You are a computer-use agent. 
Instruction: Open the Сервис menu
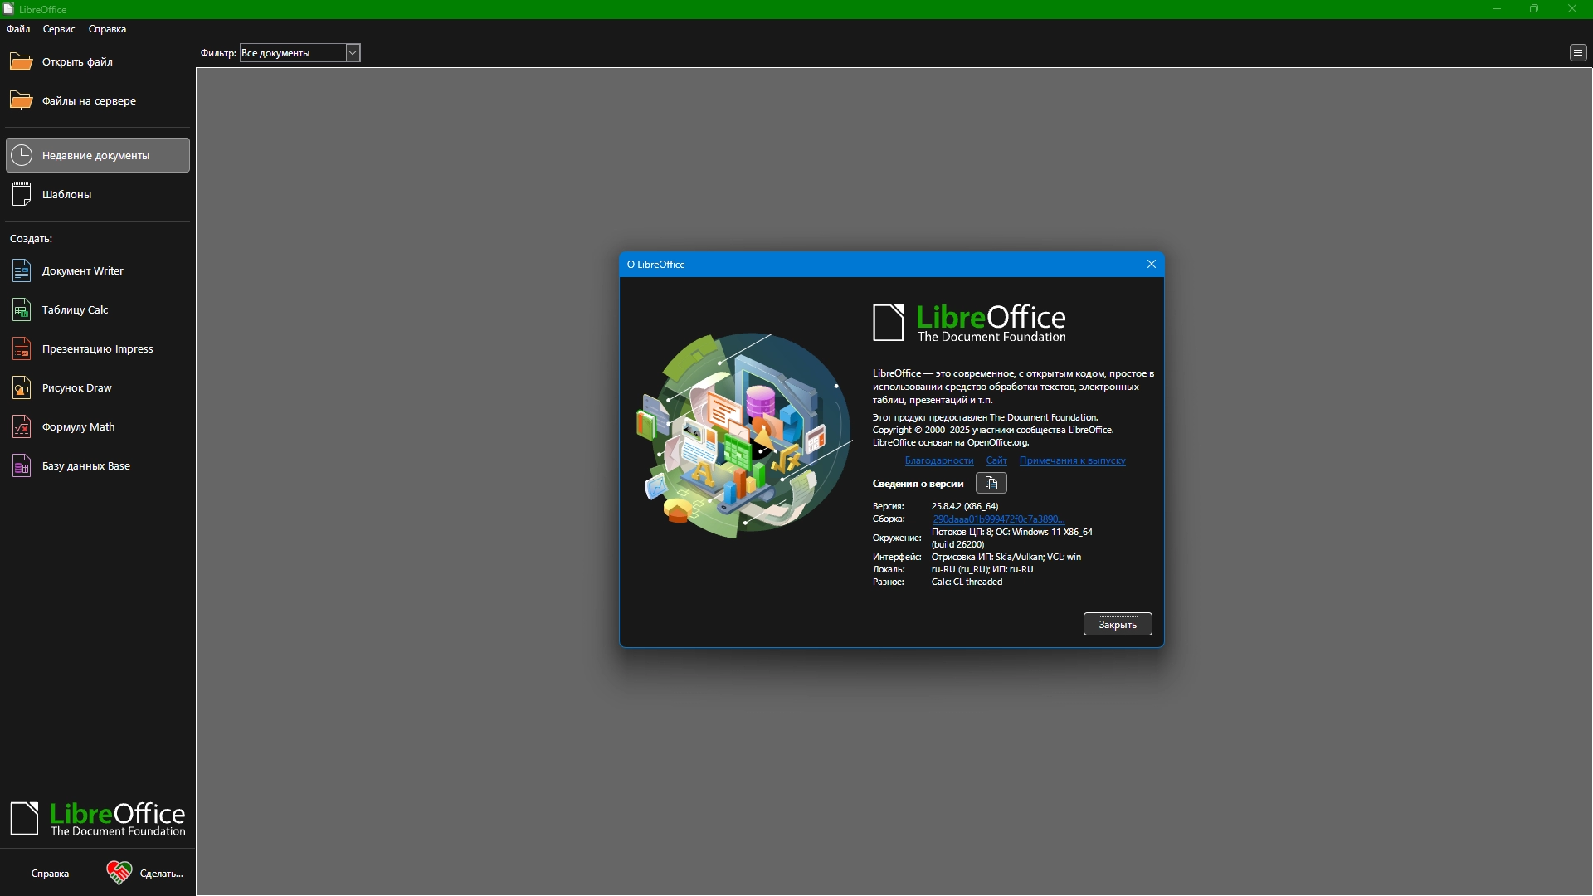pos(59,29)
